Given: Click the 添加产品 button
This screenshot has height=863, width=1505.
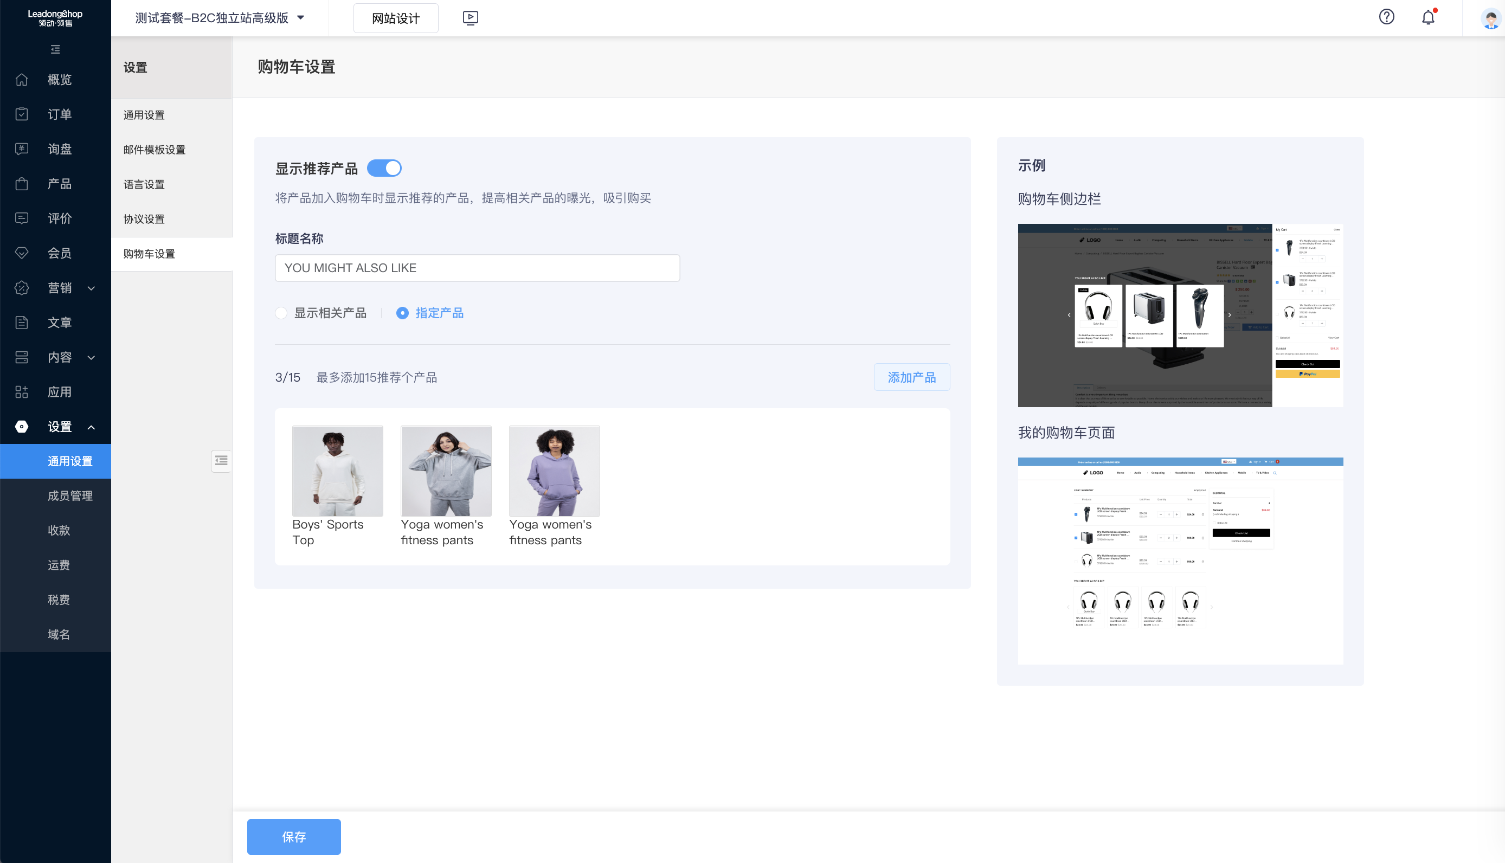Looking at the screenshot, I should click(x=912, y=377).
